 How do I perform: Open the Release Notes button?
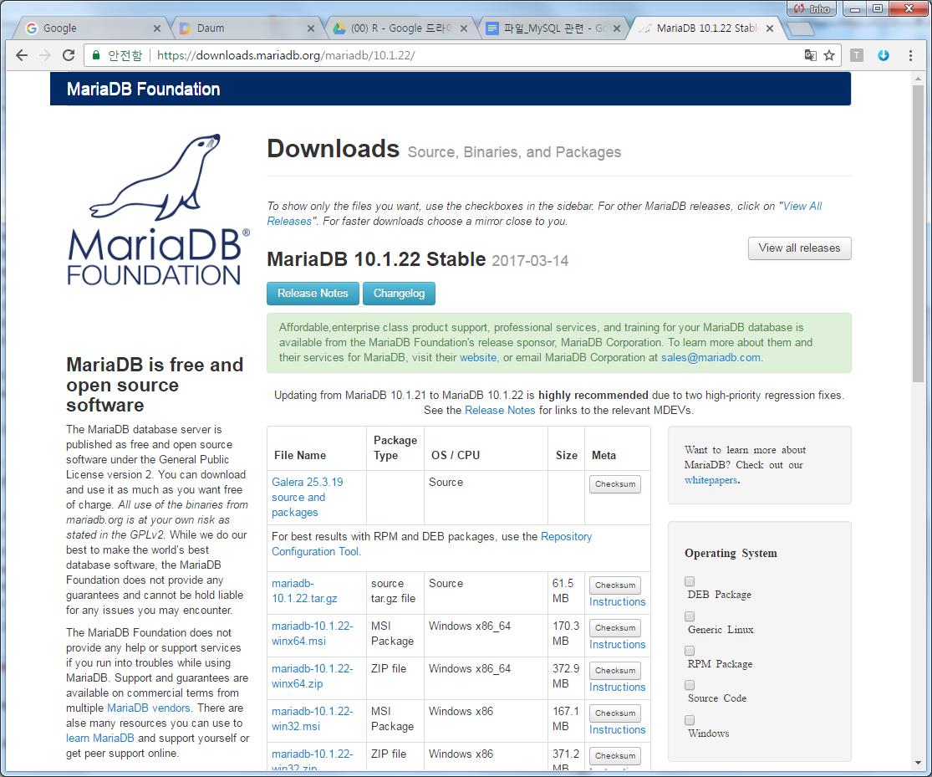coord(313,294)
